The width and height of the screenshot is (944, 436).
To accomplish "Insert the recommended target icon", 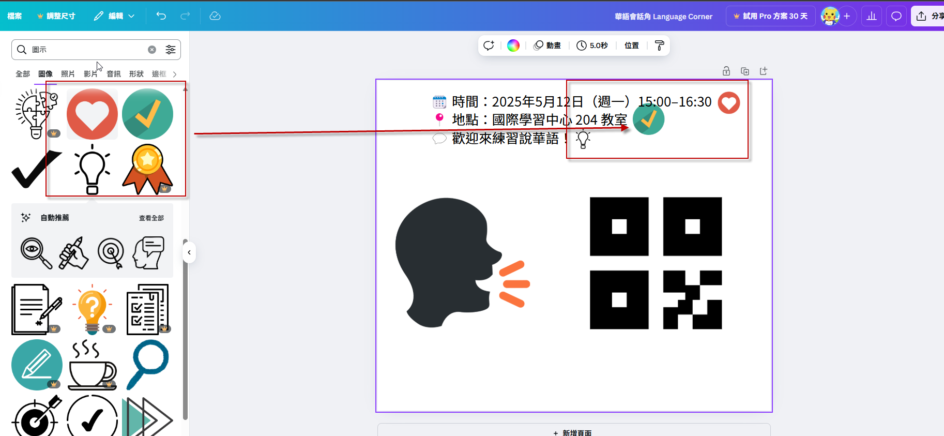I will pyautogui.click(x=111, y=253).
